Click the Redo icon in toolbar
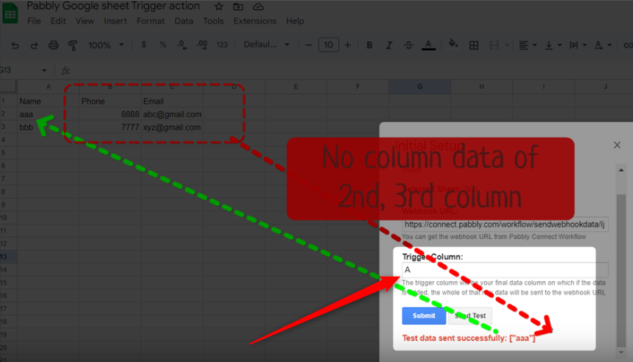Viewport: 633px width, 362px height. (34, 45)
